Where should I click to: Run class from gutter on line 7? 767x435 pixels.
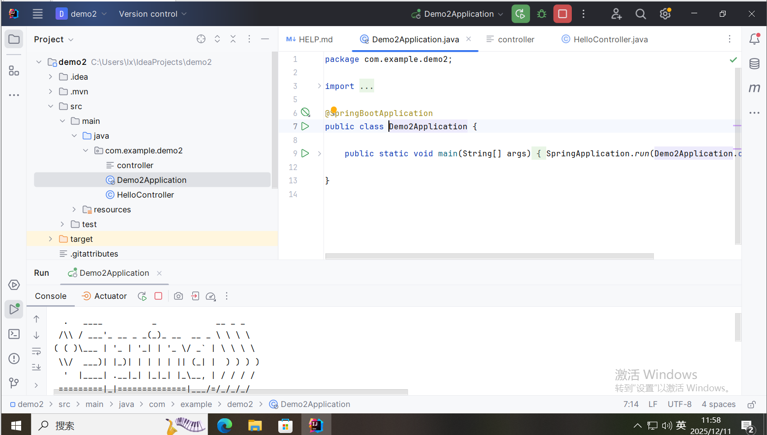coord(305,126)
